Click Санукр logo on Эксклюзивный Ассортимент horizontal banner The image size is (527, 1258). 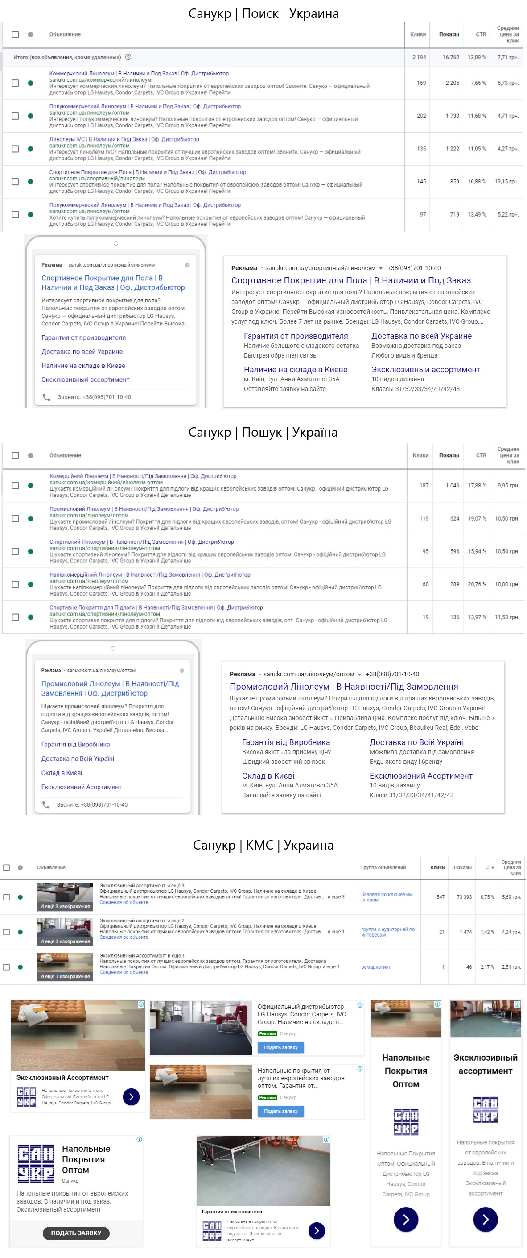26,1097
